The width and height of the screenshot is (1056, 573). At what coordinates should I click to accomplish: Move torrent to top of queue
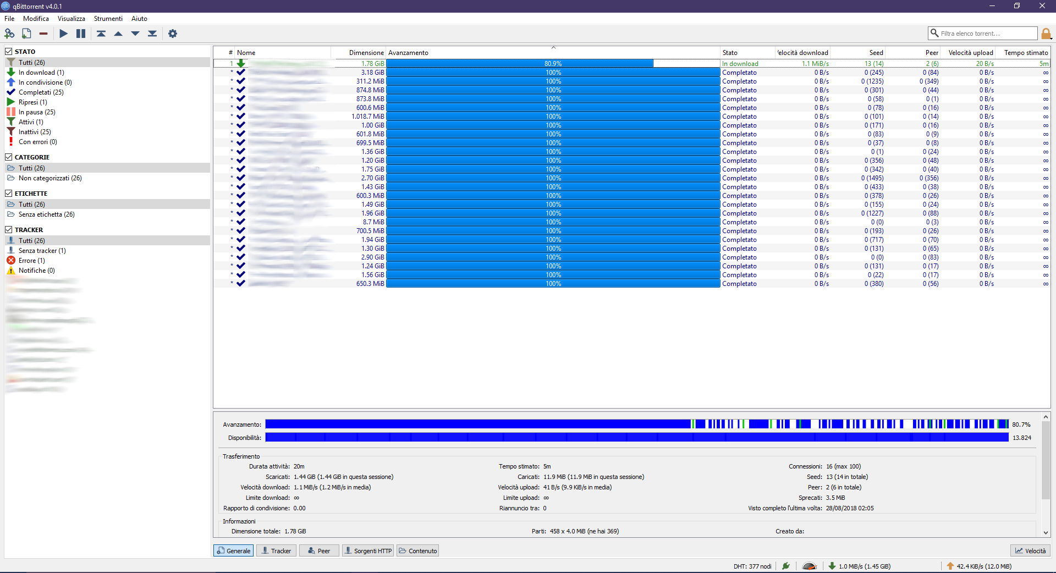tap(101, 34)
